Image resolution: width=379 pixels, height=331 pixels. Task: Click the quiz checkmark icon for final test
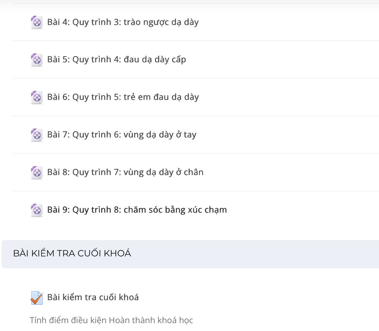click(37, 298)
